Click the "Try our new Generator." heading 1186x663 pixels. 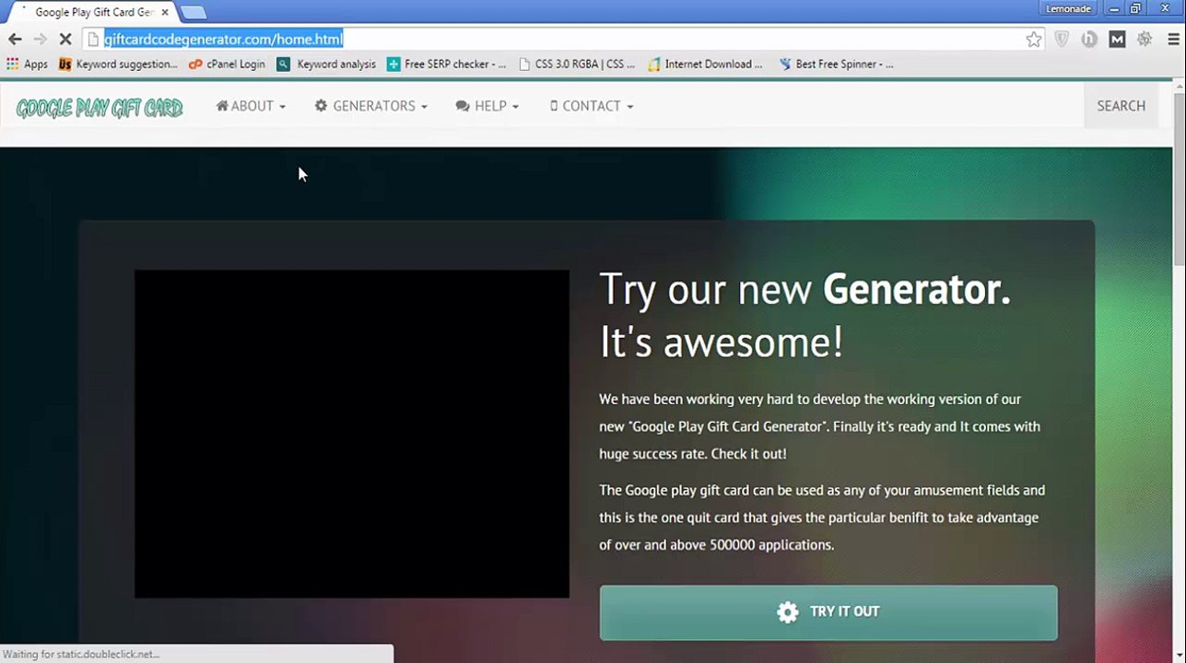(x=804, y=289)
